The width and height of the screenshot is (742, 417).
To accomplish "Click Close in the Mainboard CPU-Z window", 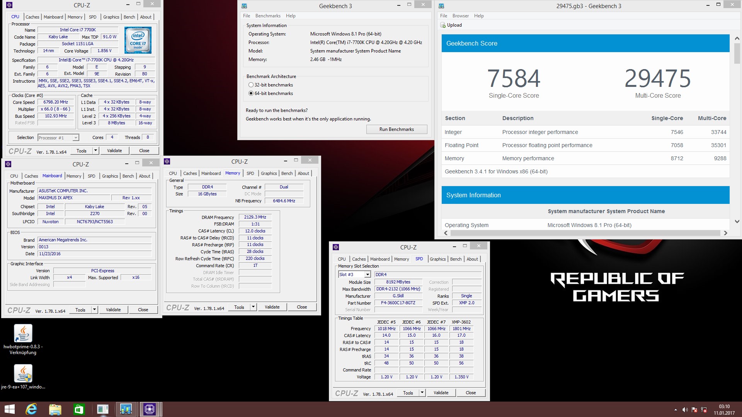I will point(143,310).
